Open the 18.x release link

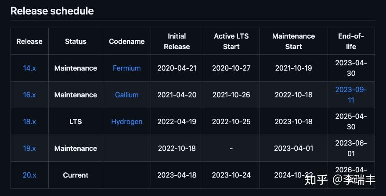(29, 121)
